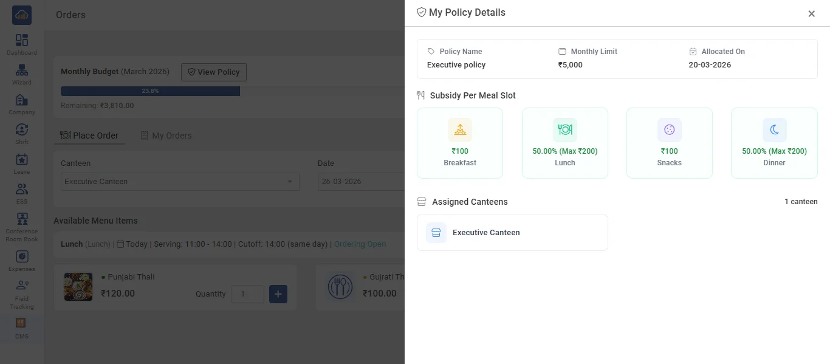This screenshot has width=830, height=364.
Task: Click the Monthly Budget progress bar
Action: pyautogui.click(x=233, y=91)
